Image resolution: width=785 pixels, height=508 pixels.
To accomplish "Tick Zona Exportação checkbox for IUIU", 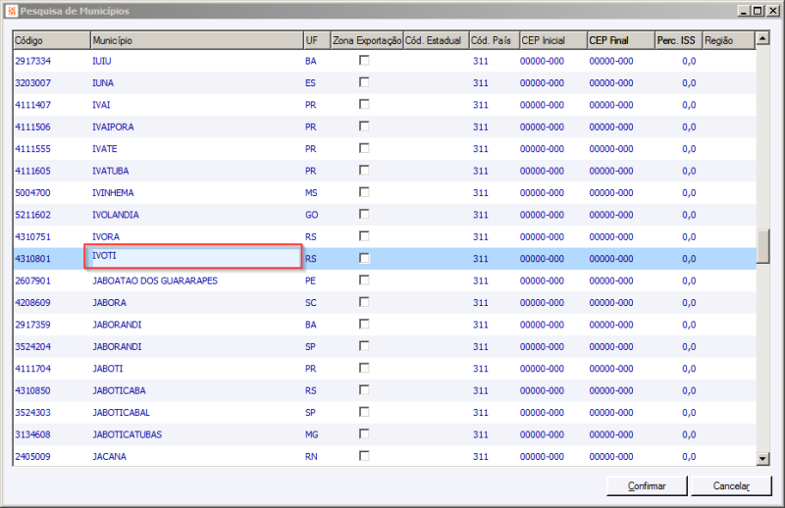I will click(364, 61).
